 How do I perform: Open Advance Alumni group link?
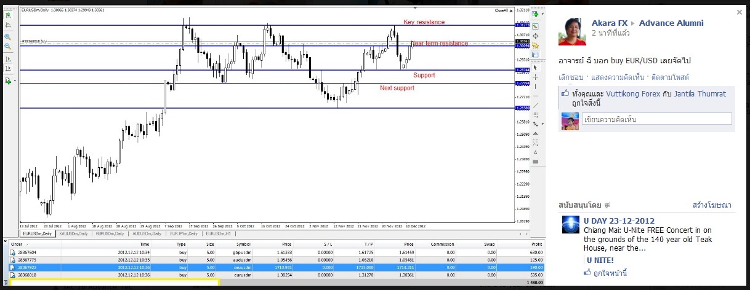coord(671,23)
